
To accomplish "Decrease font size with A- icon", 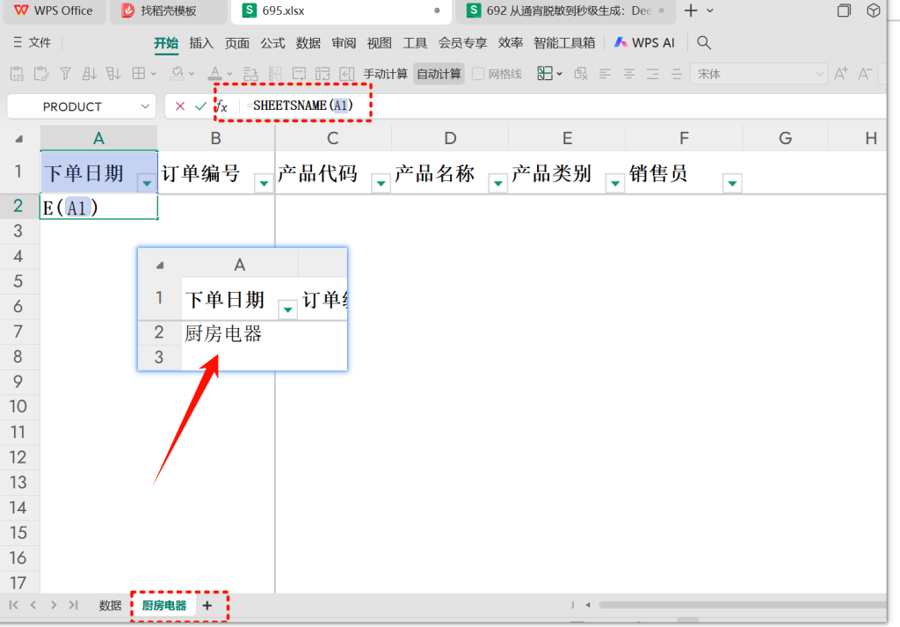I will [x=865, y=74].
